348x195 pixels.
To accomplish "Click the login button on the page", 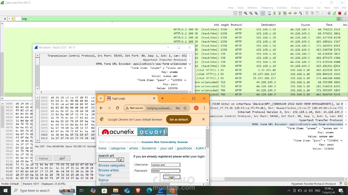I will click(x=172, y=177).
